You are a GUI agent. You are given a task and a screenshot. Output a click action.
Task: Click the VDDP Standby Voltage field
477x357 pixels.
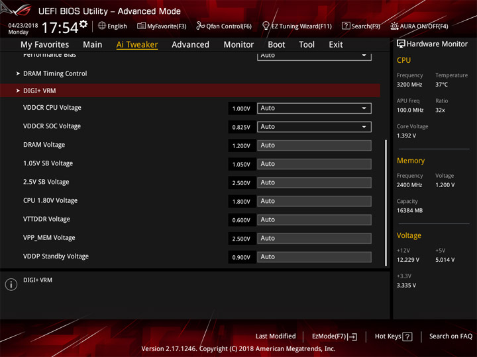pos(314,257)
